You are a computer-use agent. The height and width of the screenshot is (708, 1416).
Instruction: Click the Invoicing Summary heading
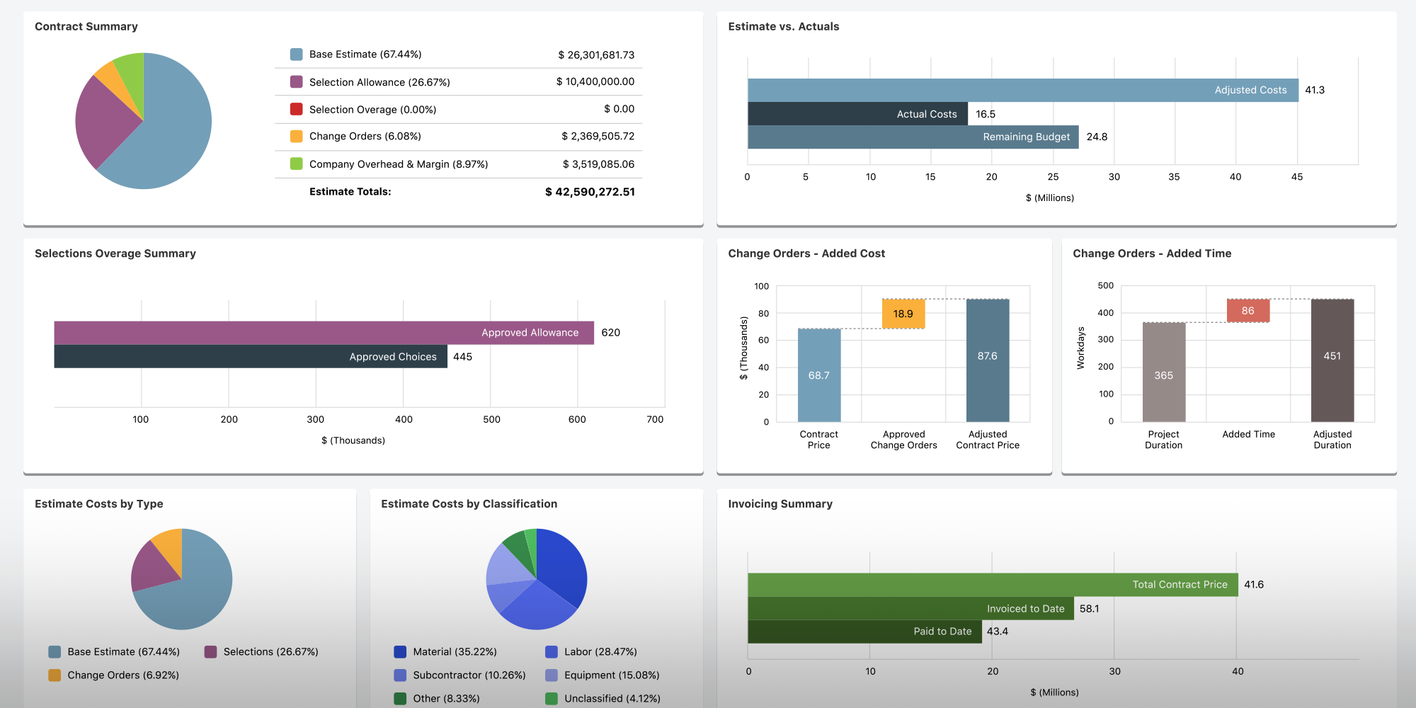pyautogui.click(x=780, y=503)
